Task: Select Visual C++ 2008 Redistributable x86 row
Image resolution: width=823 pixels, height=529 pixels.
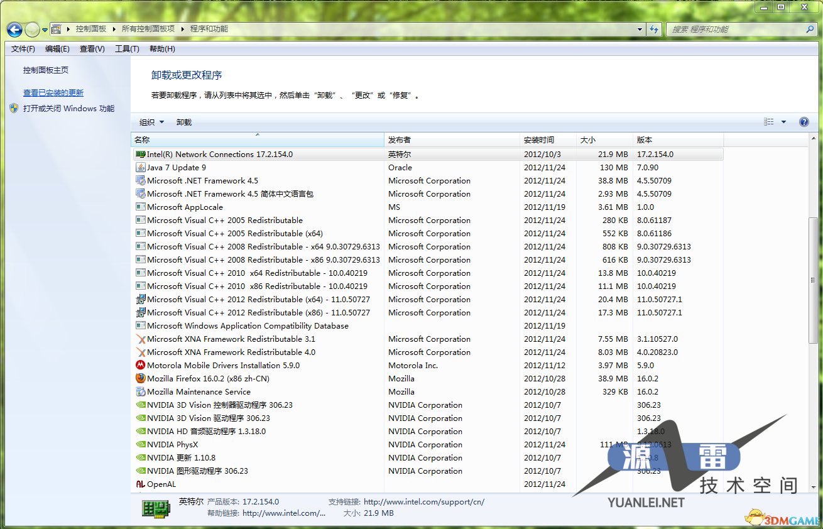Action: tap(427, 260)
